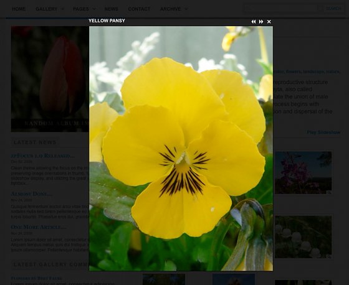Zoom icon on white bell flowers thumbnail
Screen dimensions: 349x285
(x=329, y=256)
